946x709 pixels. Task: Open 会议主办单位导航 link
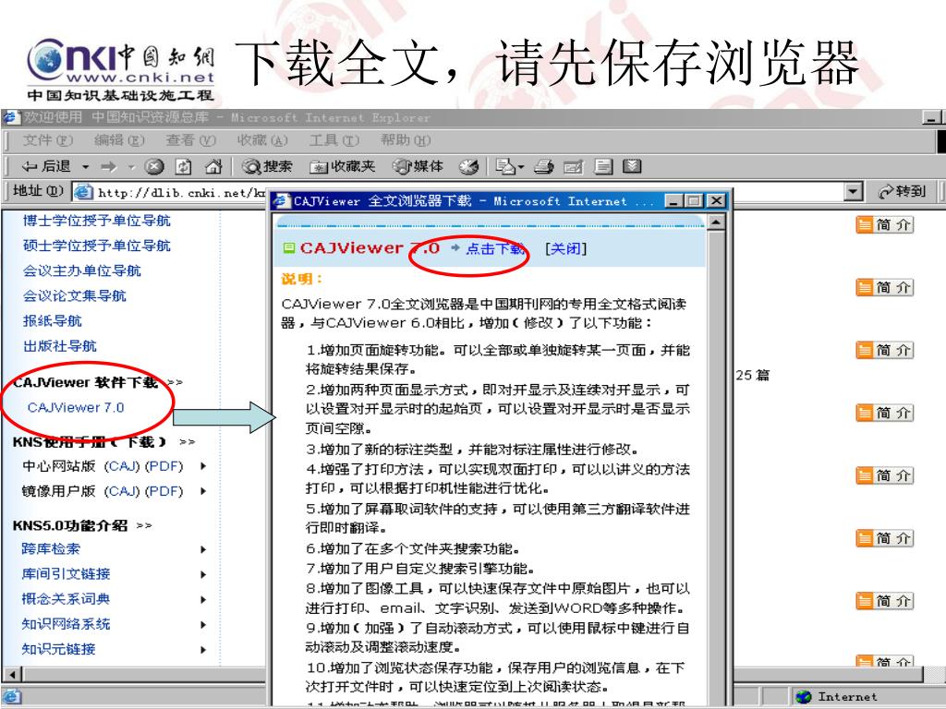pos(81,271)
